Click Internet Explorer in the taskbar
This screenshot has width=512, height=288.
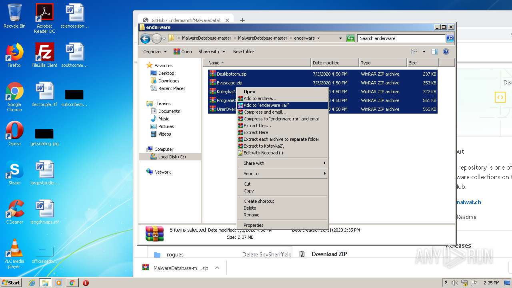32,283
